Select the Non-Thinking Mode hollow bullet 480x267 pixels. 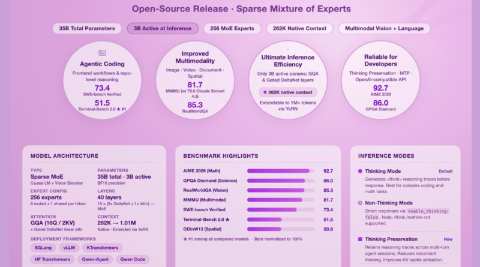[360, 203]
